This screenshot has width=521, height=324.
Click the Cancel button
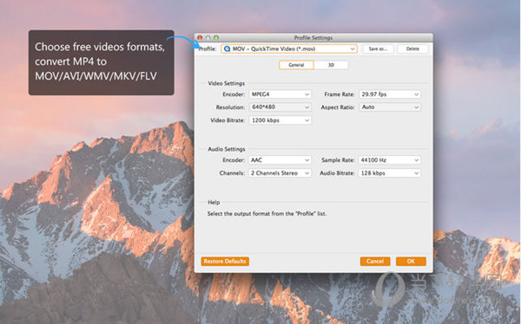375,262
